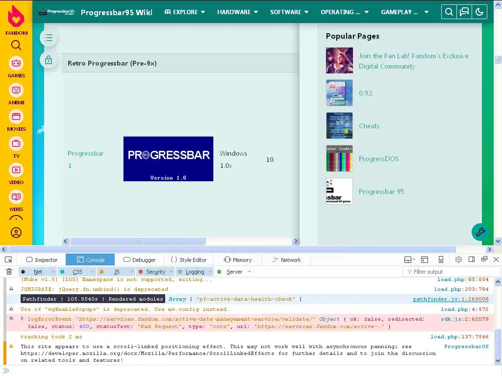
Task: Switch to the Console tab
Action: coord(91,259)
